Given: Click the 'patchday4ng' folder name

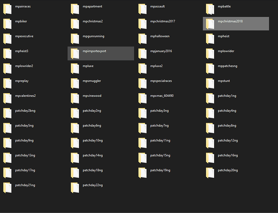Looking at the screenshot, I should [227, 111].
